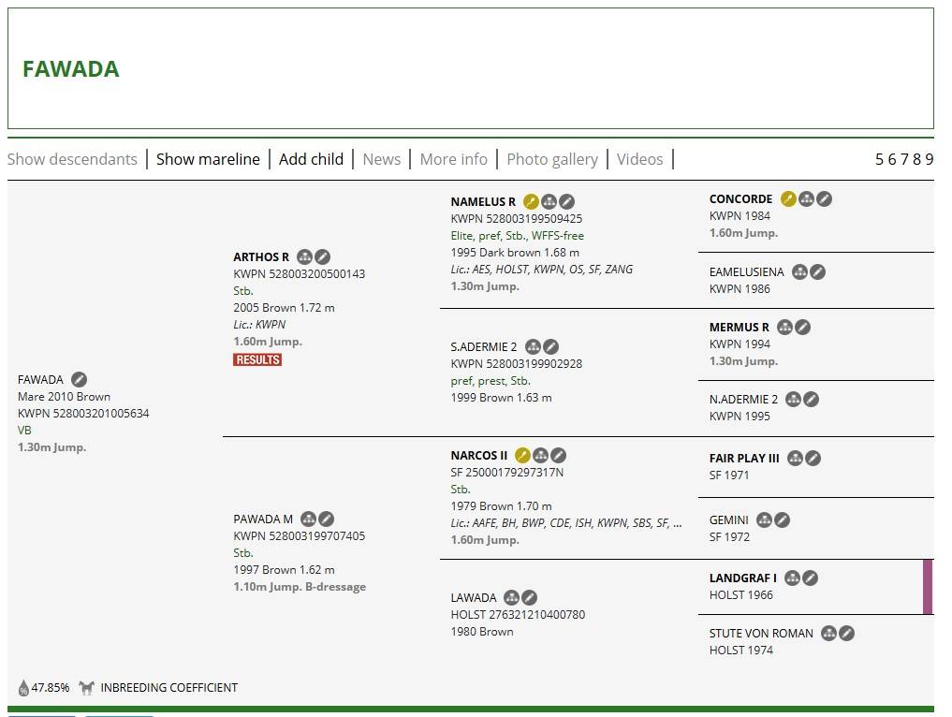
Task: Click the pencil icon beside GEMINI
Action: [x=782, y=520]
